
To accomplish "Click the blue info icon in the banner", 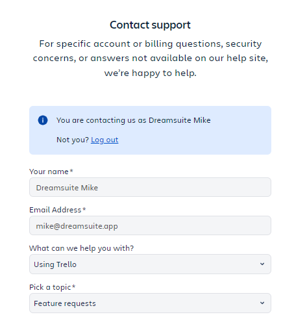I will coord(43,120).
